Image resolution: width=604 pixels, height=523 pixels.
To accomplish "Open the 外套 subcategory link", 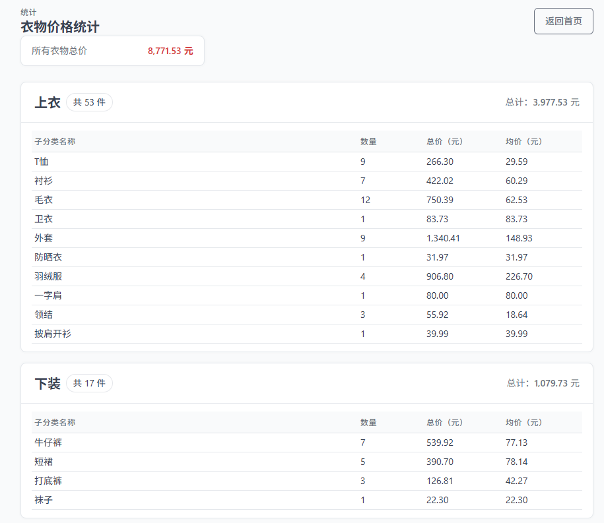I will [x=43, y=237].
